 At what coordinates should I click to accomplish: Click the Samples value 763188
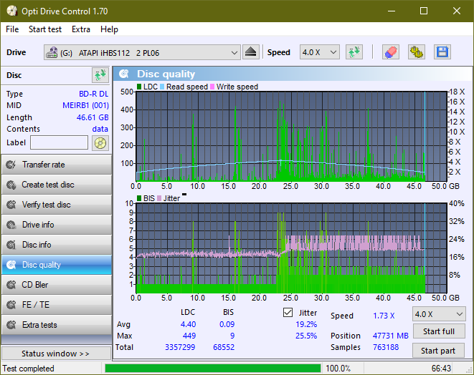386,347
